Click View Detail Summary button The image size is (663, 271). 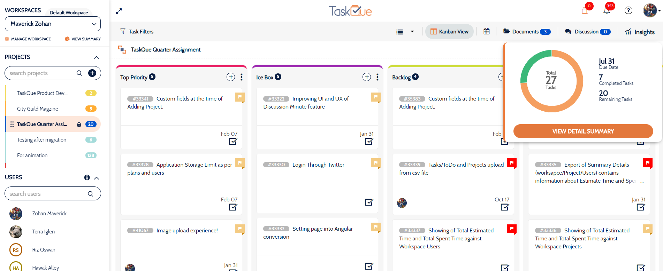point(583,131)
